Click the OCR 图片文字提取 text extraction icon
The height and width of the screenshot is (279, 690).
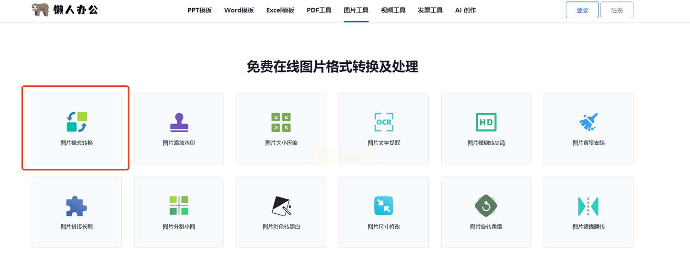383,122
